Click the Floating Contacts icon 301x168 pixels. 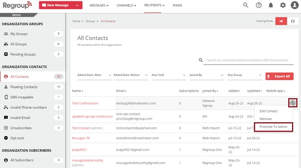click(6, 87)
